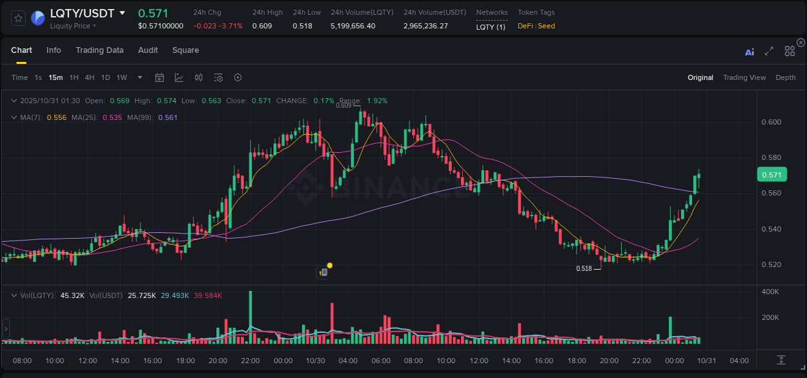The width and height of the screenshot is (807, 378).
Task: Switch to the Trading Data tab
Action: point(100,50)
